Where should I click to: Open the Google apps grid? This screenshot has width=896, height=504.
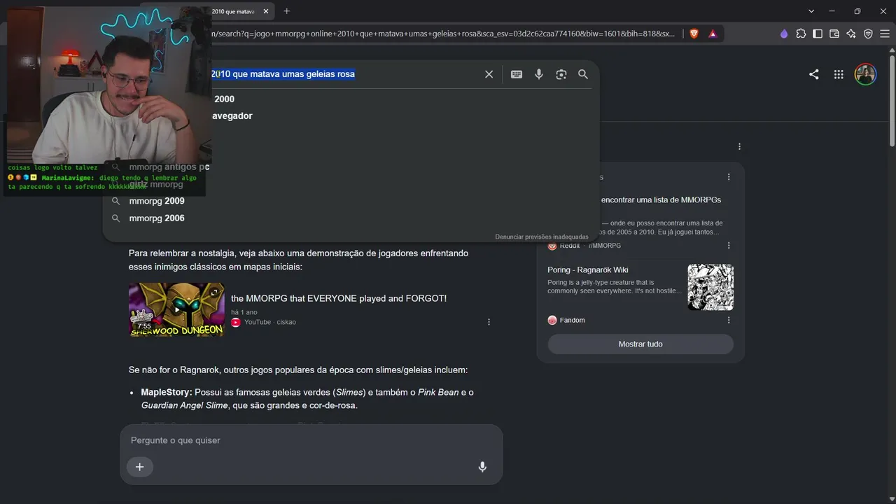[x=839, y=74]
